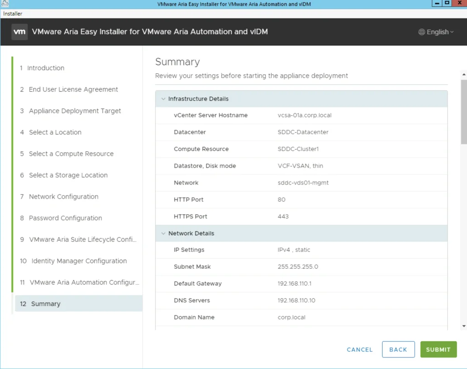Image resolution: width=467 pixels, height=369 pixels.
Task: Click the vcsa-01a.corp.local hostname value
Action: click(x=304, y=115)
